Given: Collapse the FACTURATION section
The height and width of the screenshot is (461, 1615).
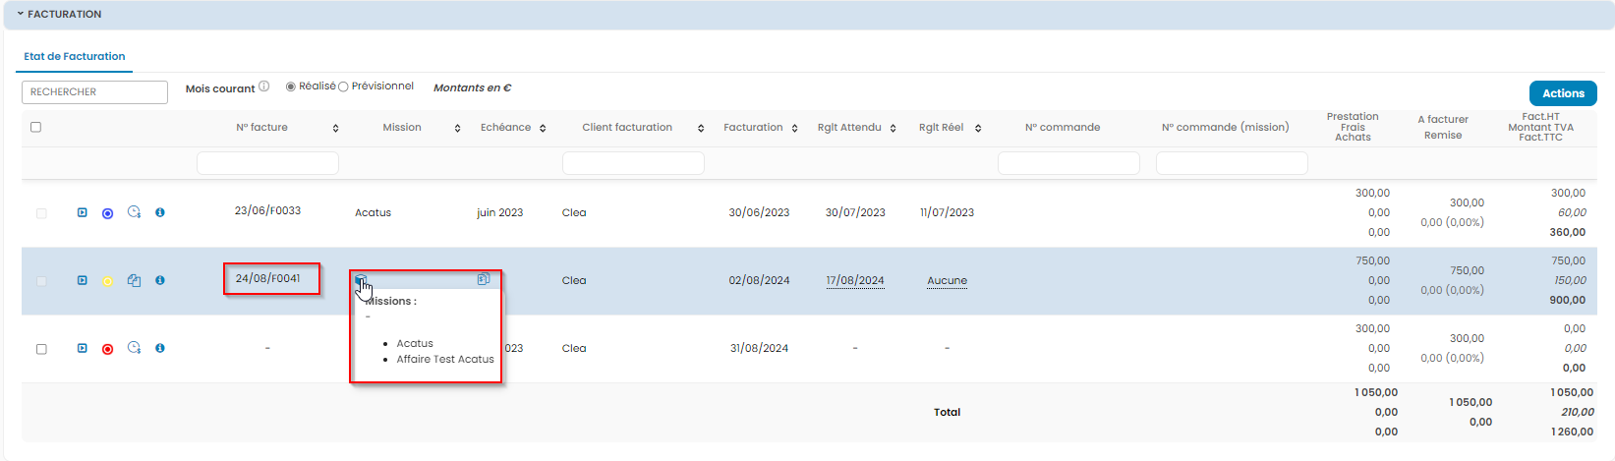Looking at the screenshot, I should tap(21, 14).
